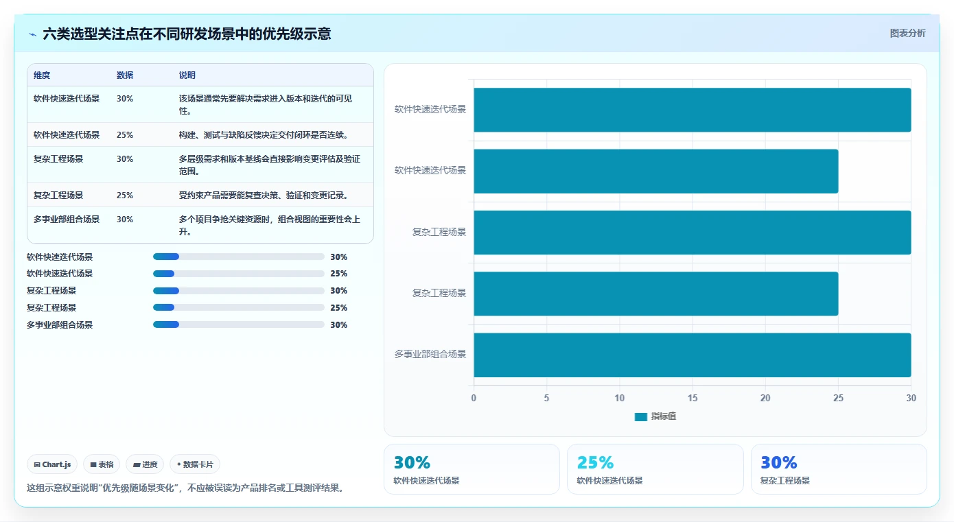Click x-axis tick label 25
The height and width of the screenshot is (522, 954).
click(x=838, y=399)
